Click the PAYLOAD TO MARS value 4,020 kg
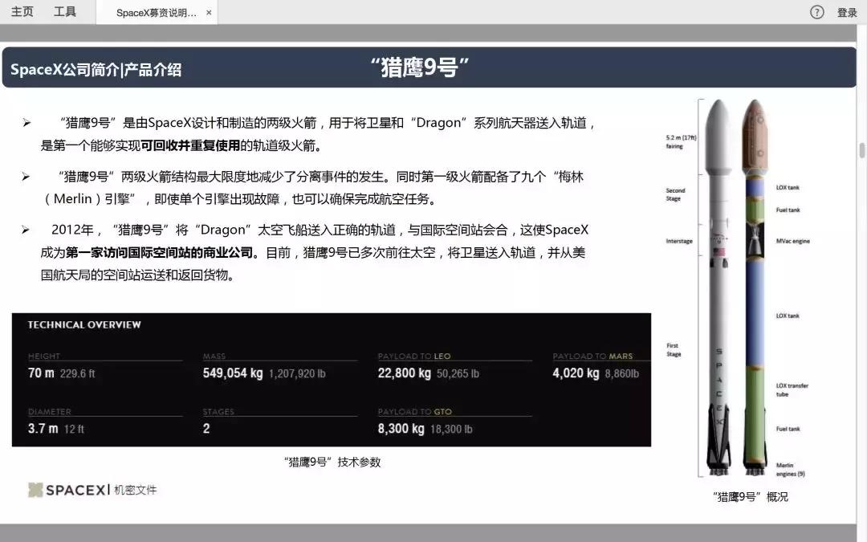This screenshot has width=867, height=542. 575,373
